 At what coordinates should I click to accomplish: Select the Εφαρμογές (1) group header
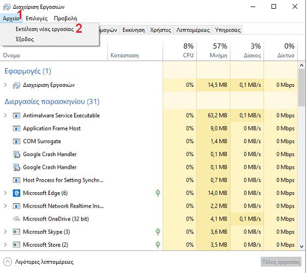(x=28, y=71)
